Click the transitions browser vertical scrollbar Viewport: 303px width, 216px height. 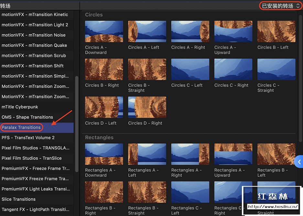[x=300, y=78]
